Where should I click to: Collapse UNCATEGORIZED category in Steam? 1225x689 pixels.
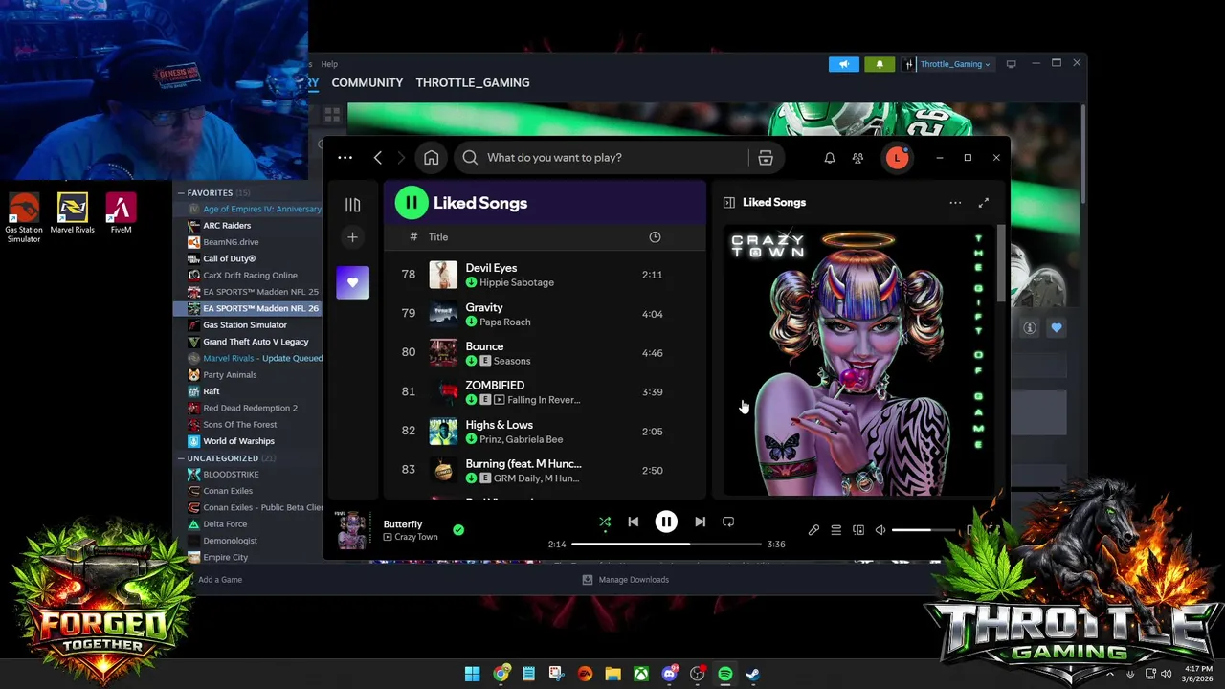tap(182, 458)
